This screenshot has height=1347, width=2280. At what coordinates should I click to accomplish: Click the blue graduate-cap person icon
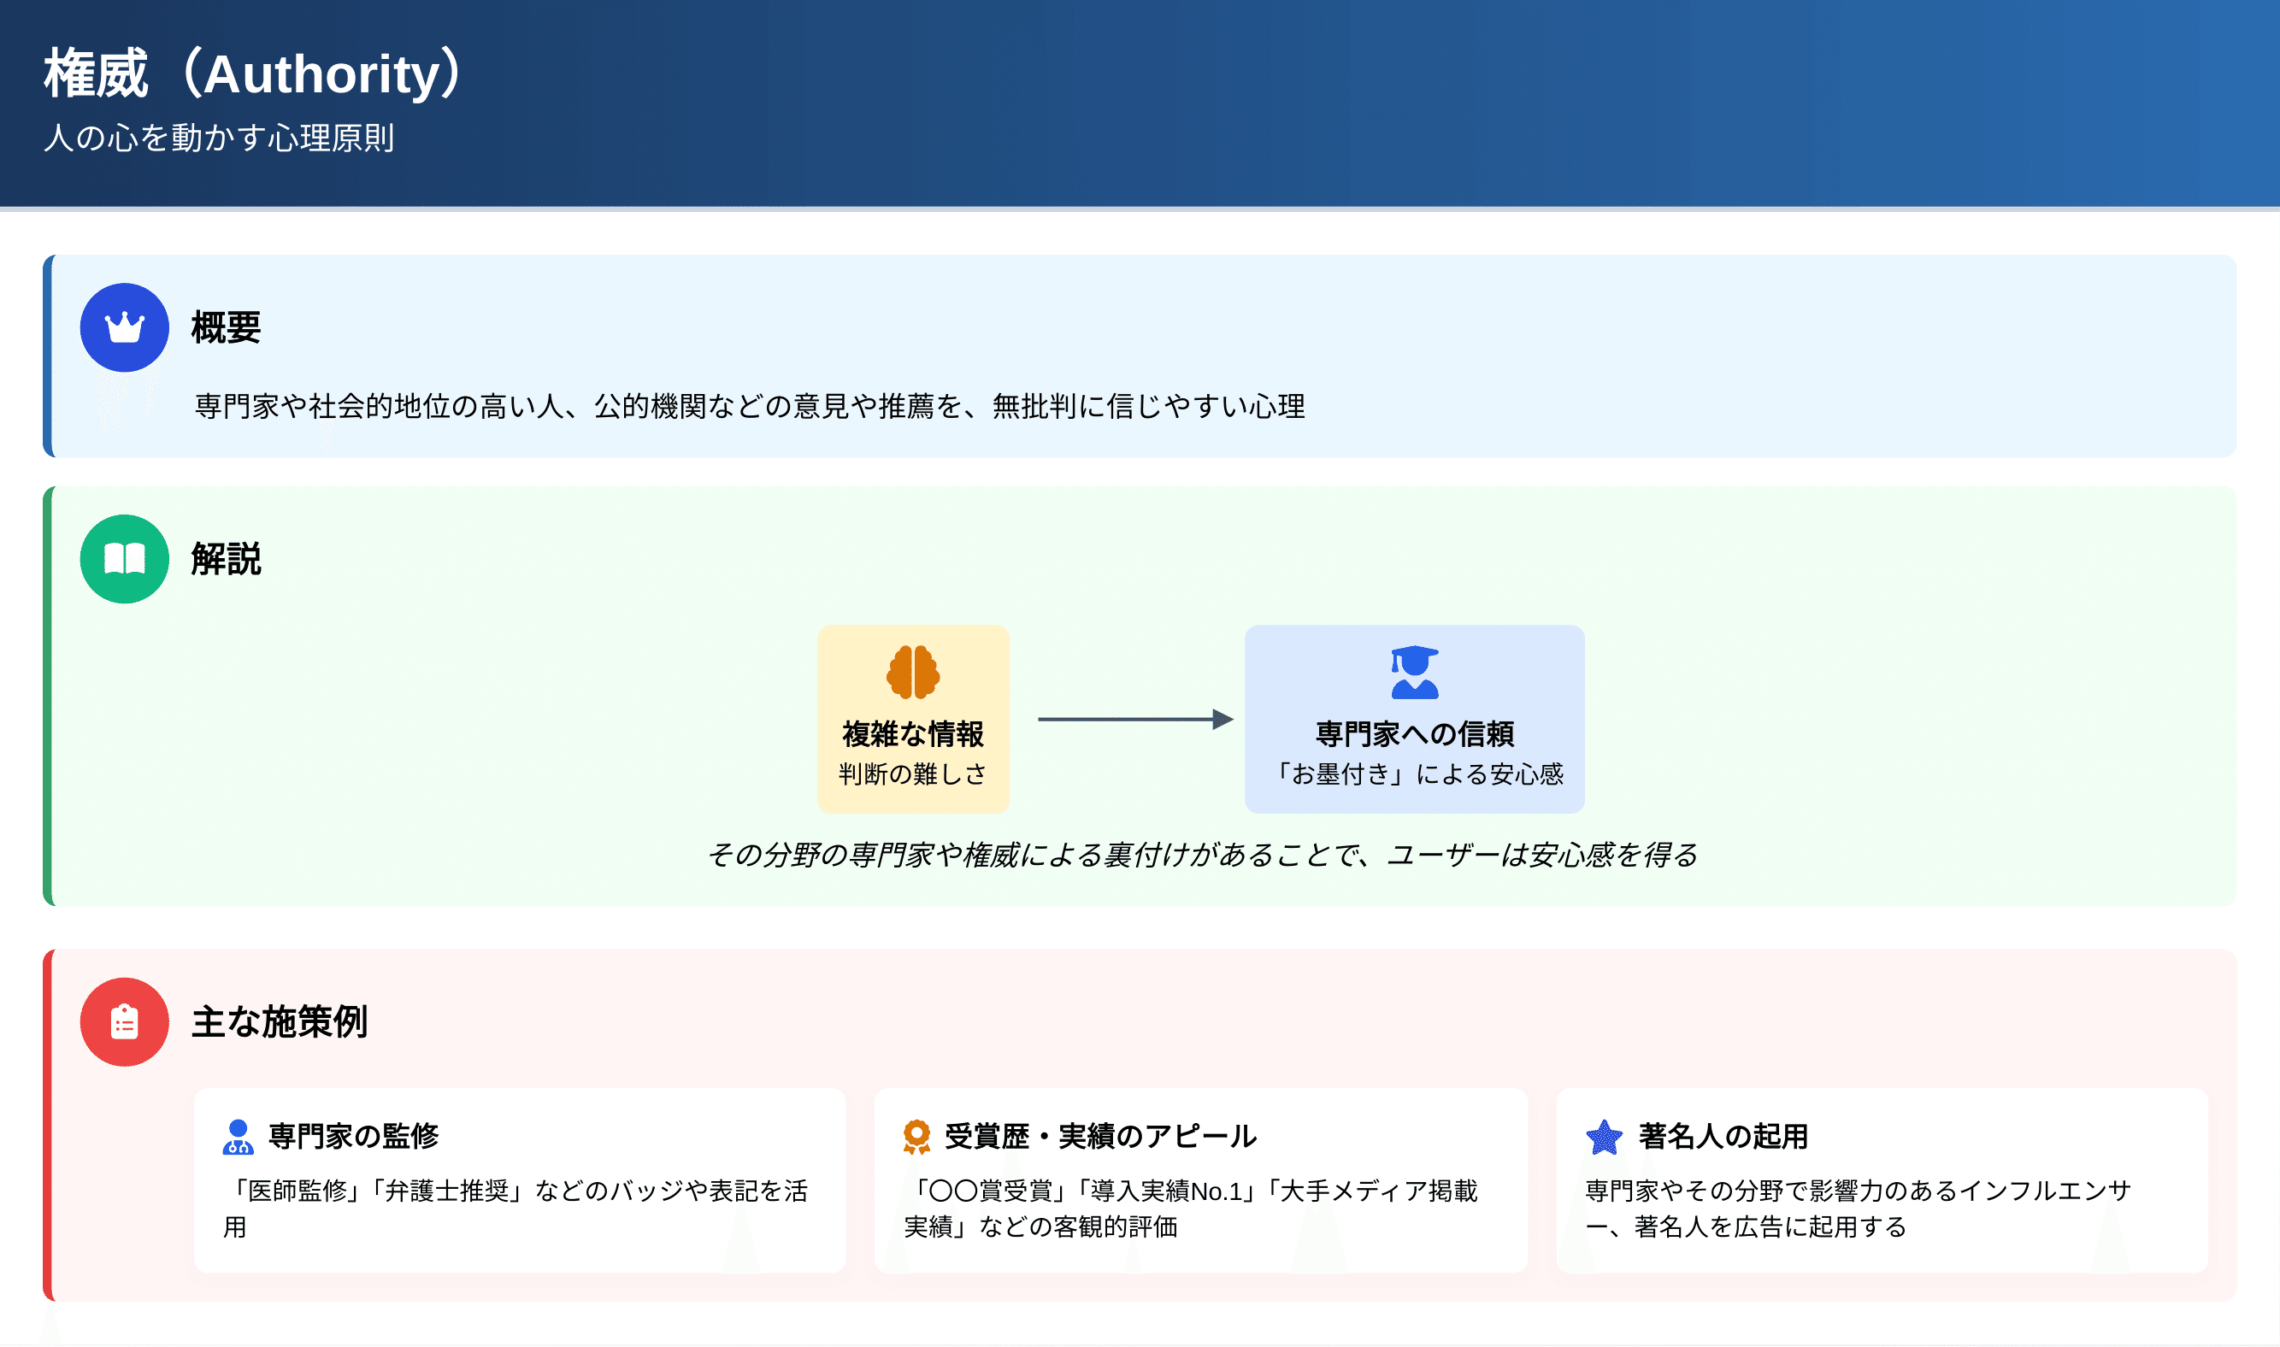pos(1414,673)
